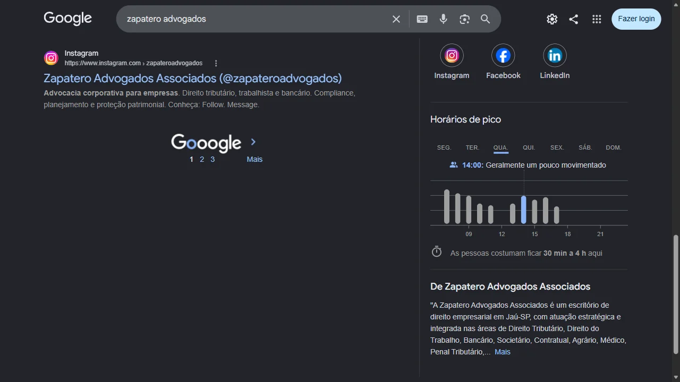Open the on-screen keyboard input tool
Viewport: 680px width, 382px height.
click(422, 19)
